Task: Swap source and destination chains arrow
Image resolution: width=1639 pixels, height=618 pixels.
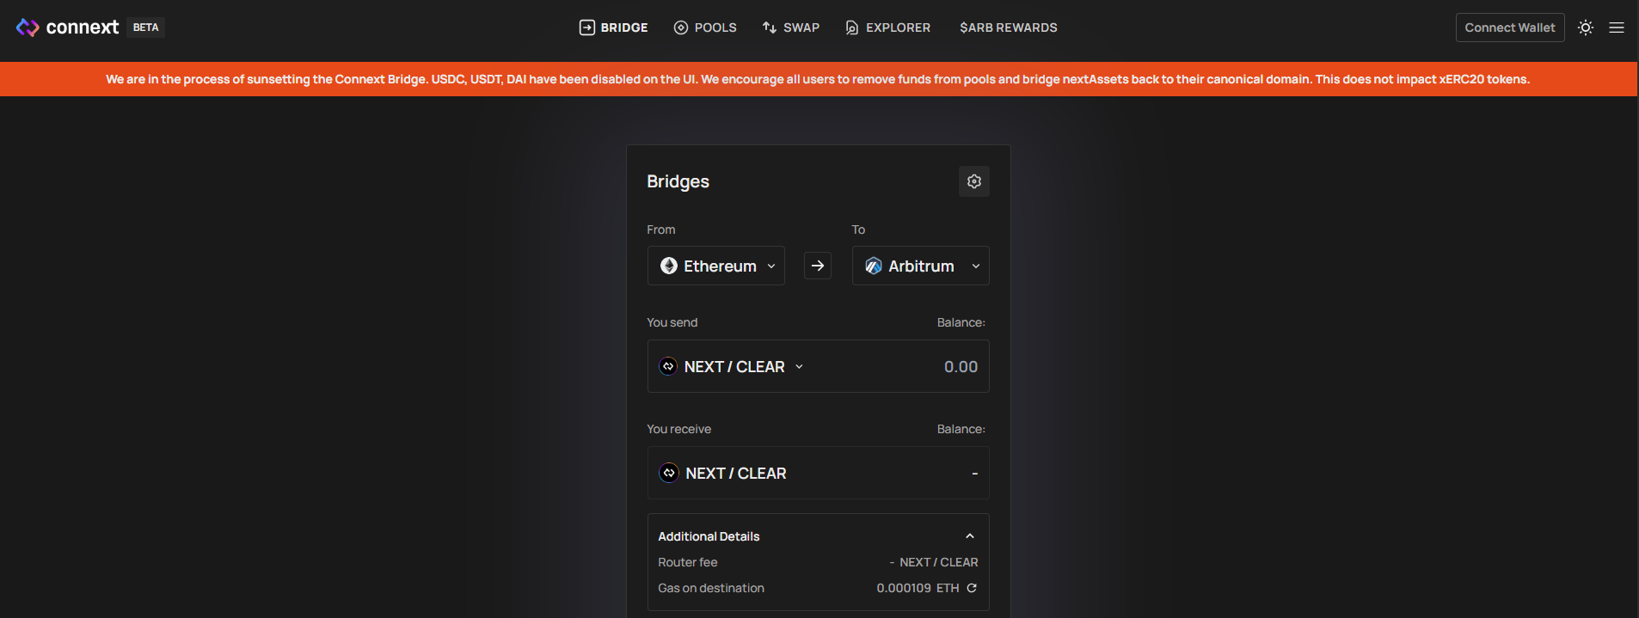Action: 818,266
